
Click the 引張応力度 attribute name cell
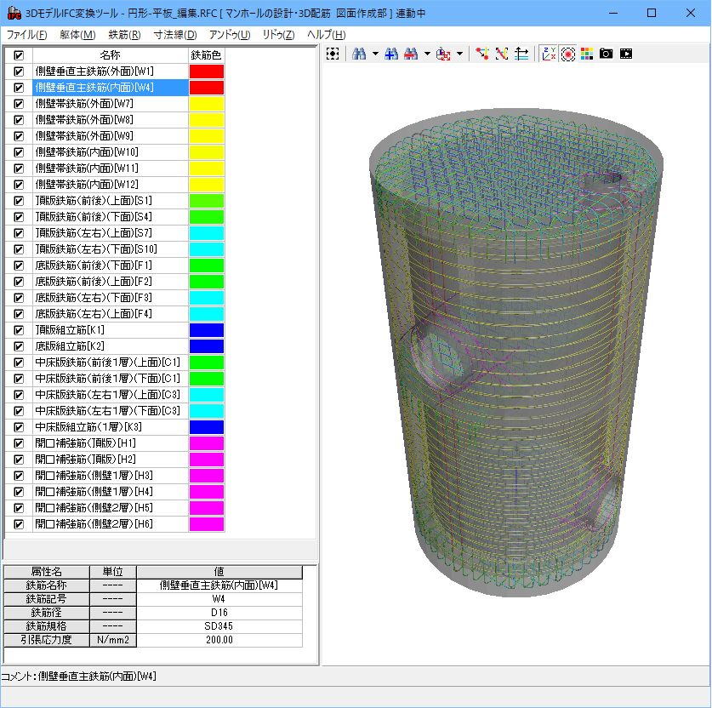coord(47,640)
